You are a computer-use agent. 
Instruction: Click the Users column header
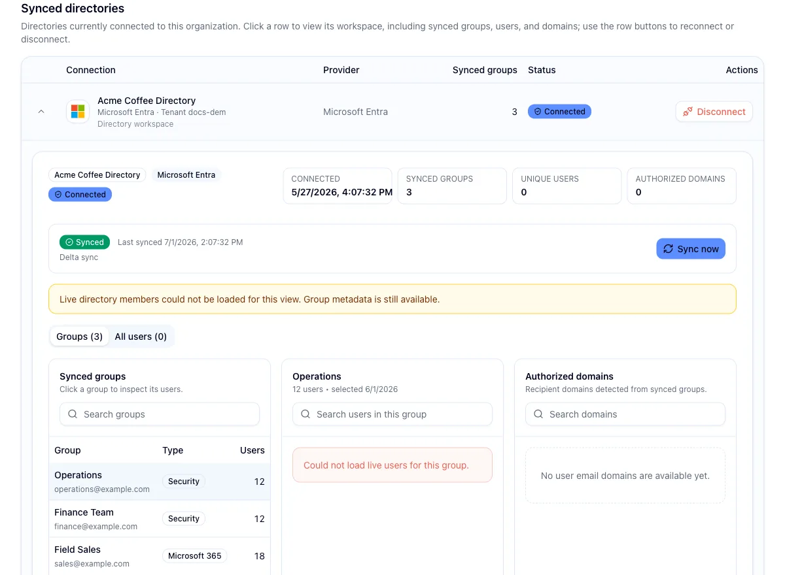pyautogui.click(x=253, y=450)
